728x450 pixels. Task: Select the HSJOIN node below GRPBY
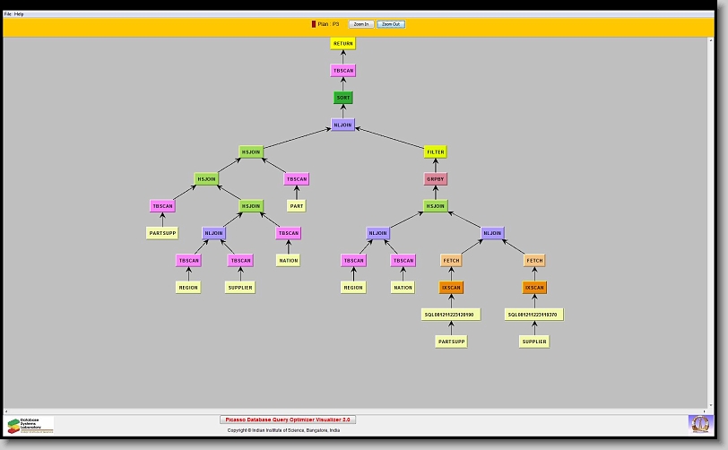436,206
